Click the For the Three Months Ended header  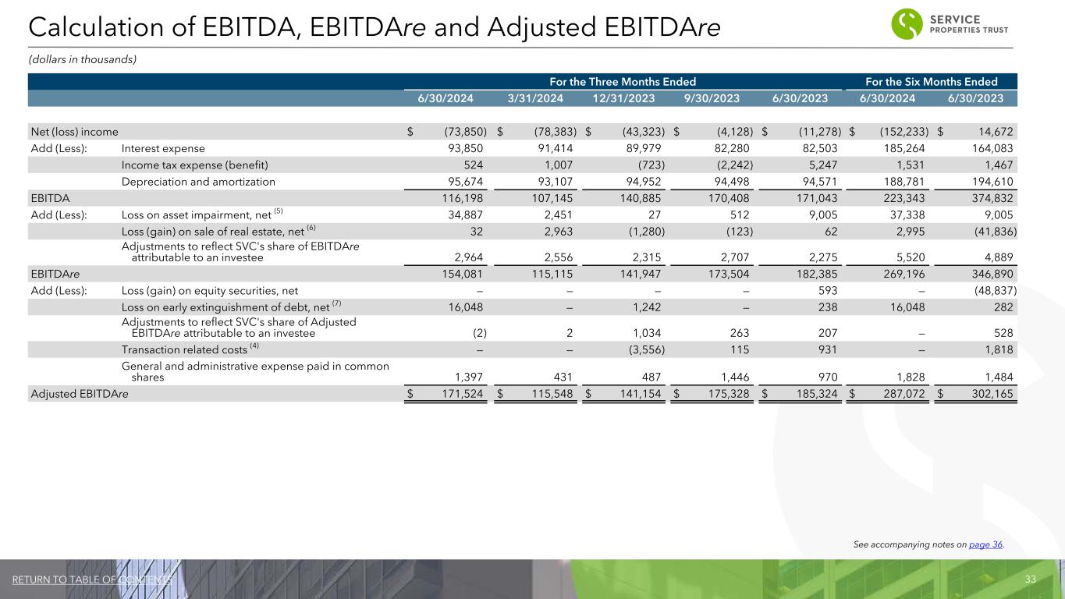(x=622, y=81)
